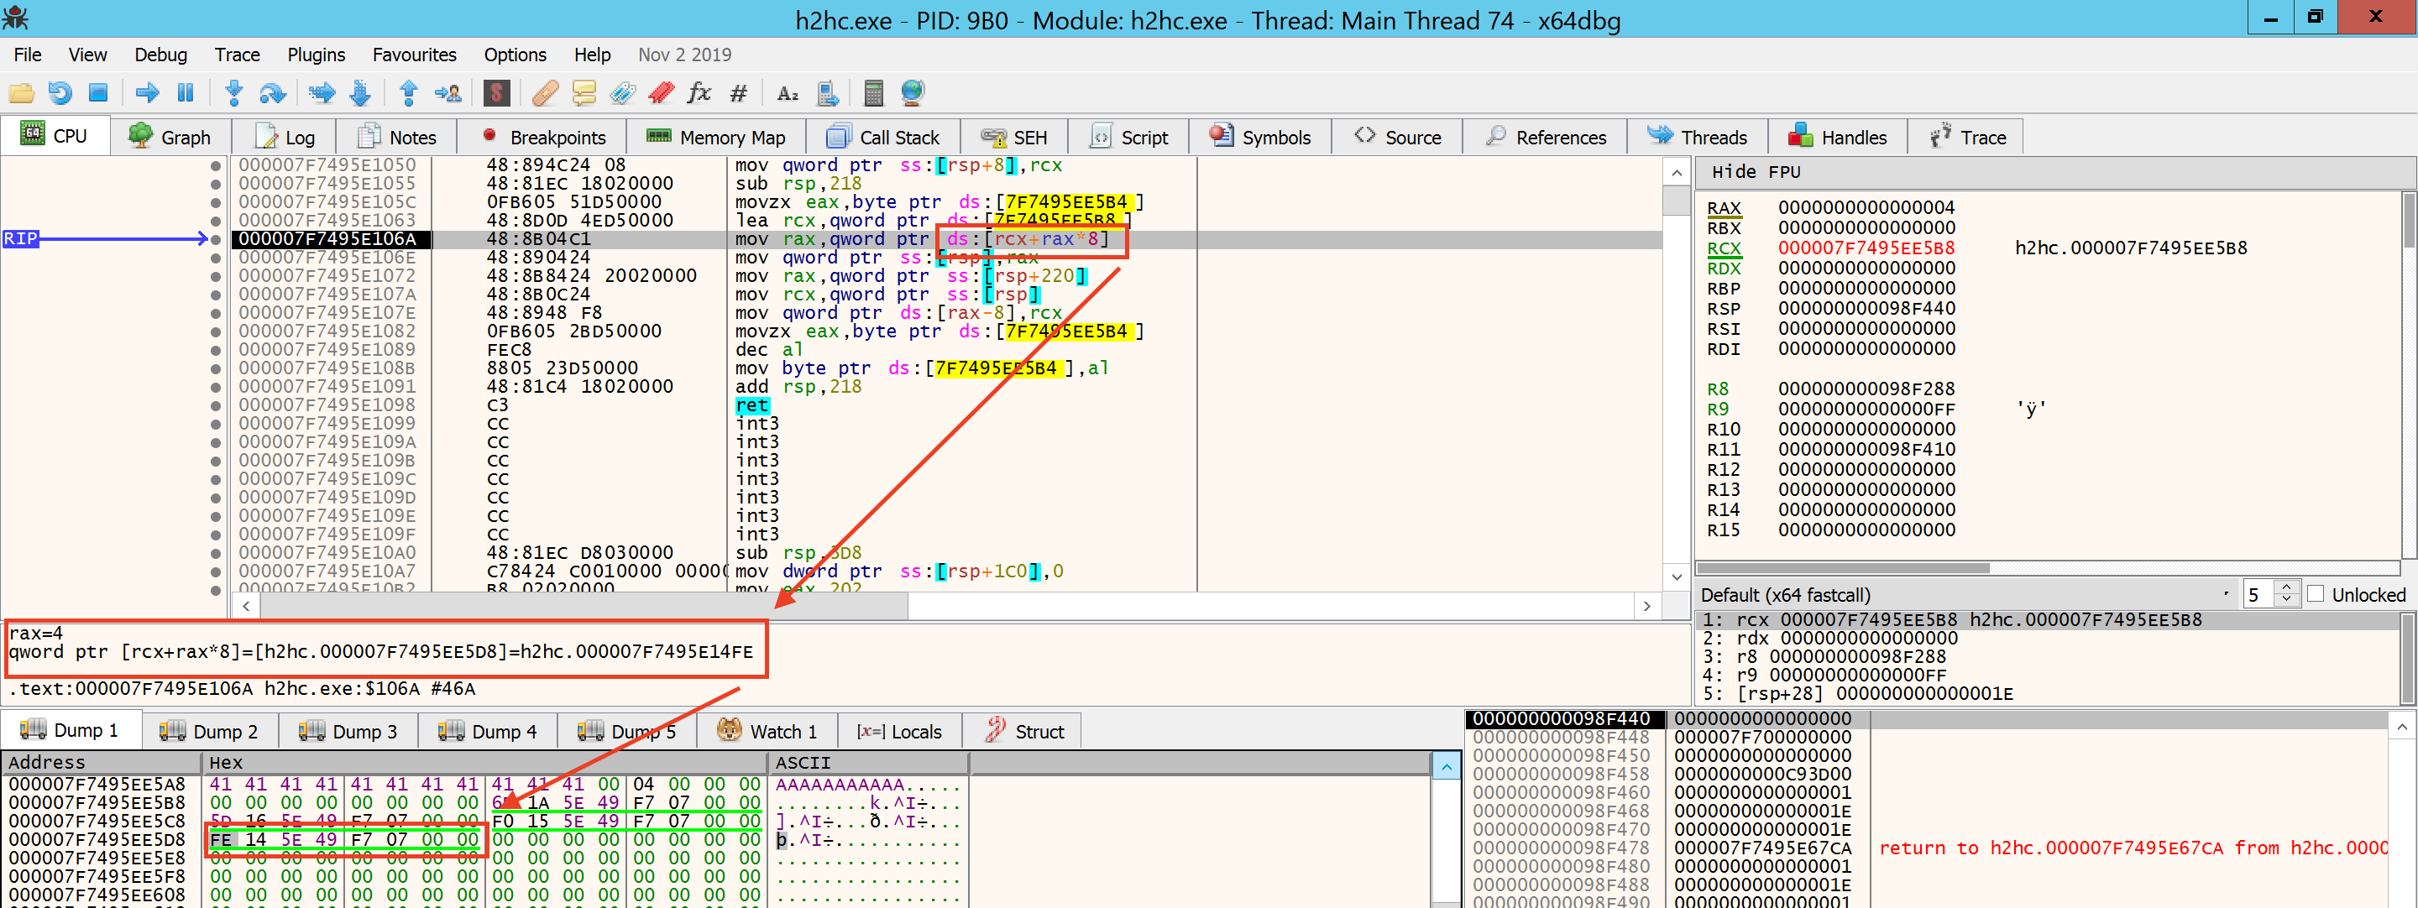2418x908 pixels.
Task: Switch to the Memory Map tab
Action: pyautogui.click(x=717, y=138)
